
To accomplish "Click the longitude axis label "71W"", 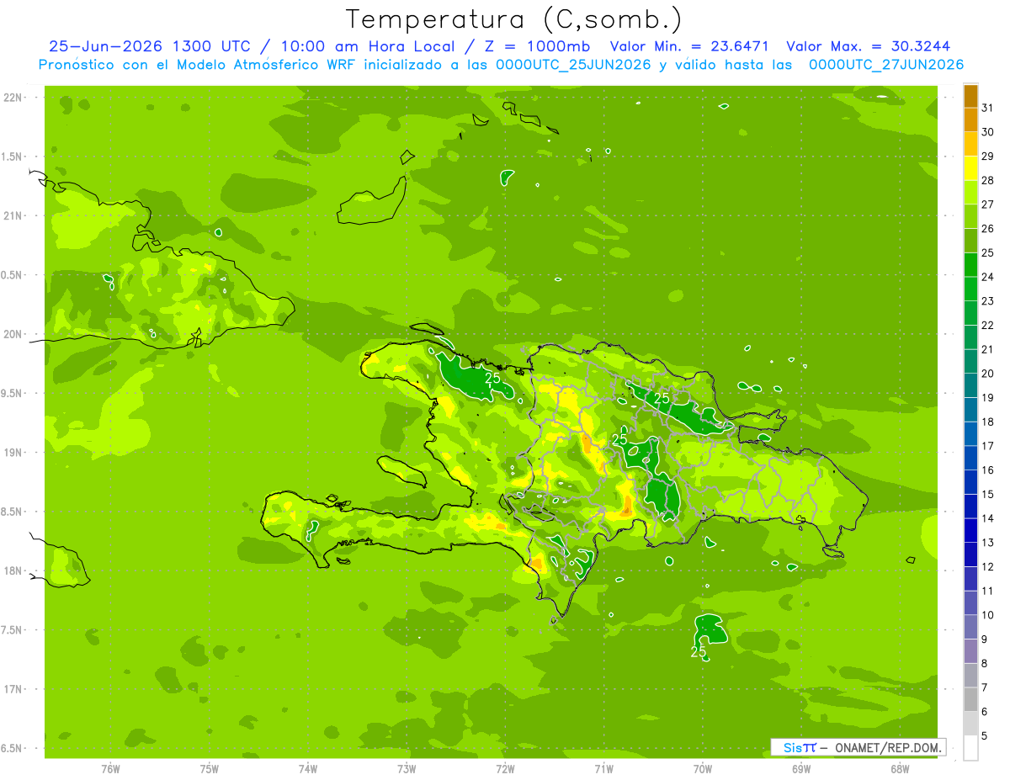I will coord(603,769).
